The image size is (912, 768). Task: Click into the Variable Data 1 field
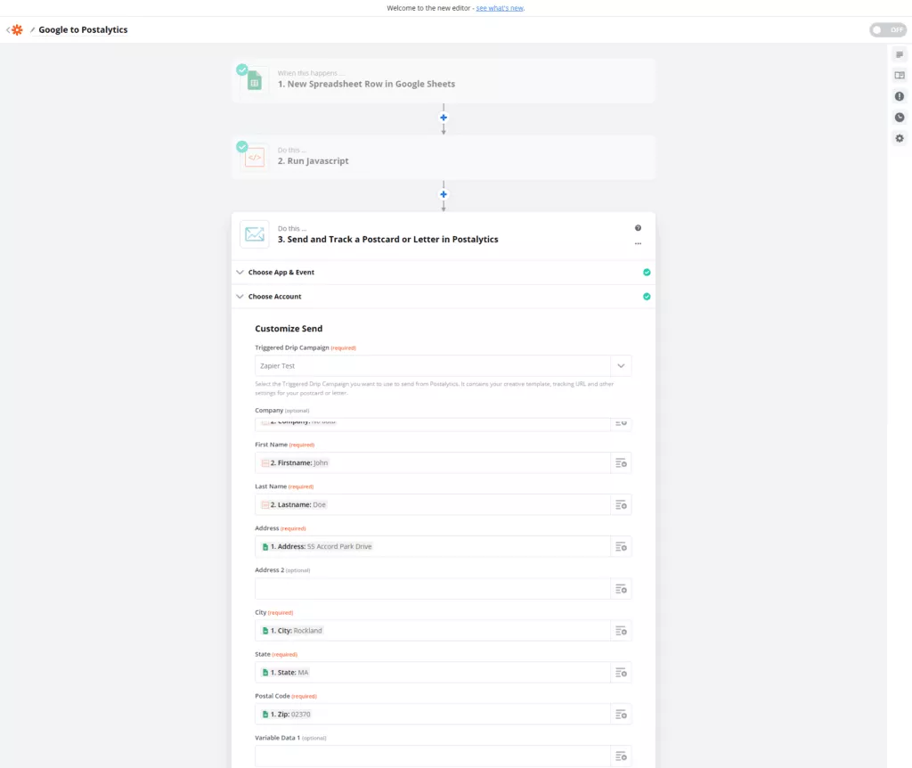(433, 756)
